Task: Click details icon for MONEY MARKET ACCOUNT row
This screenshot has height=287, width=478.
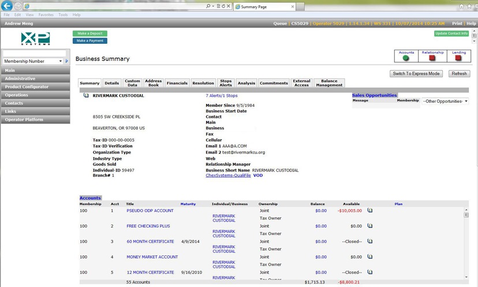Action: (370, 257)
